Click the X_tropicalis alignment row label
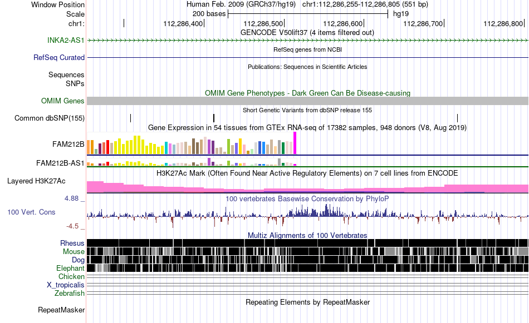This screenshot has width=529, height=323. 66,285
